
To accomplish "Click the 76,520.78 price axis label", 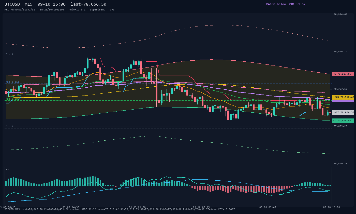I will click(340, 164).
